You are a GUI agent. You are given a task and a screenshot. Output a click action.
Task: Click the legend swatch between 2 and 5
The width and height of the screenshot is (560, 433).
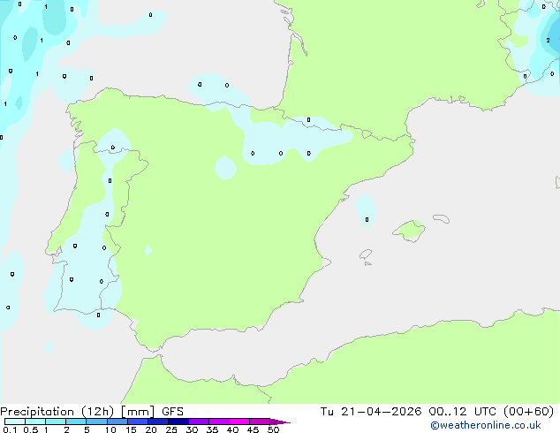(x=76, y=422)
